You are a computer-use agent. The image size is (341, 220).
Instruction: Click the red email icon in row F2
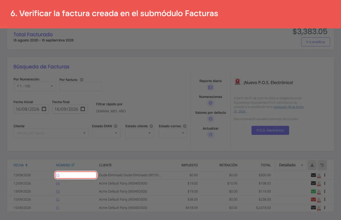313,200
